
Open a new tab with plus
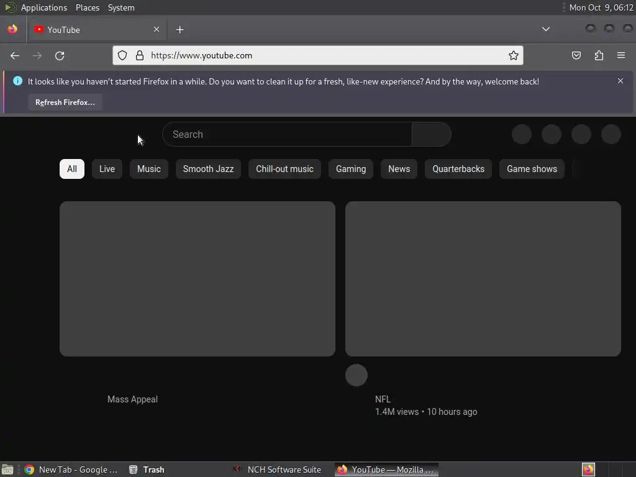[x=179, y=30]
